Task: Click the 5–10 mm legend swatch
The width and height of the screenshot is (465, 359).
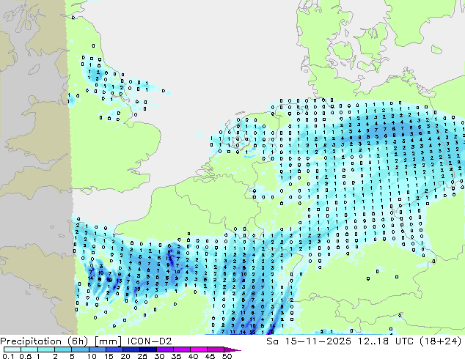Action: 80,349
